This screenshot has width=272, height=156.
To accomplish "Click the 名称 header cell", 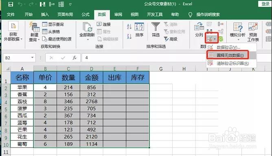I will [x=22, y=78].
